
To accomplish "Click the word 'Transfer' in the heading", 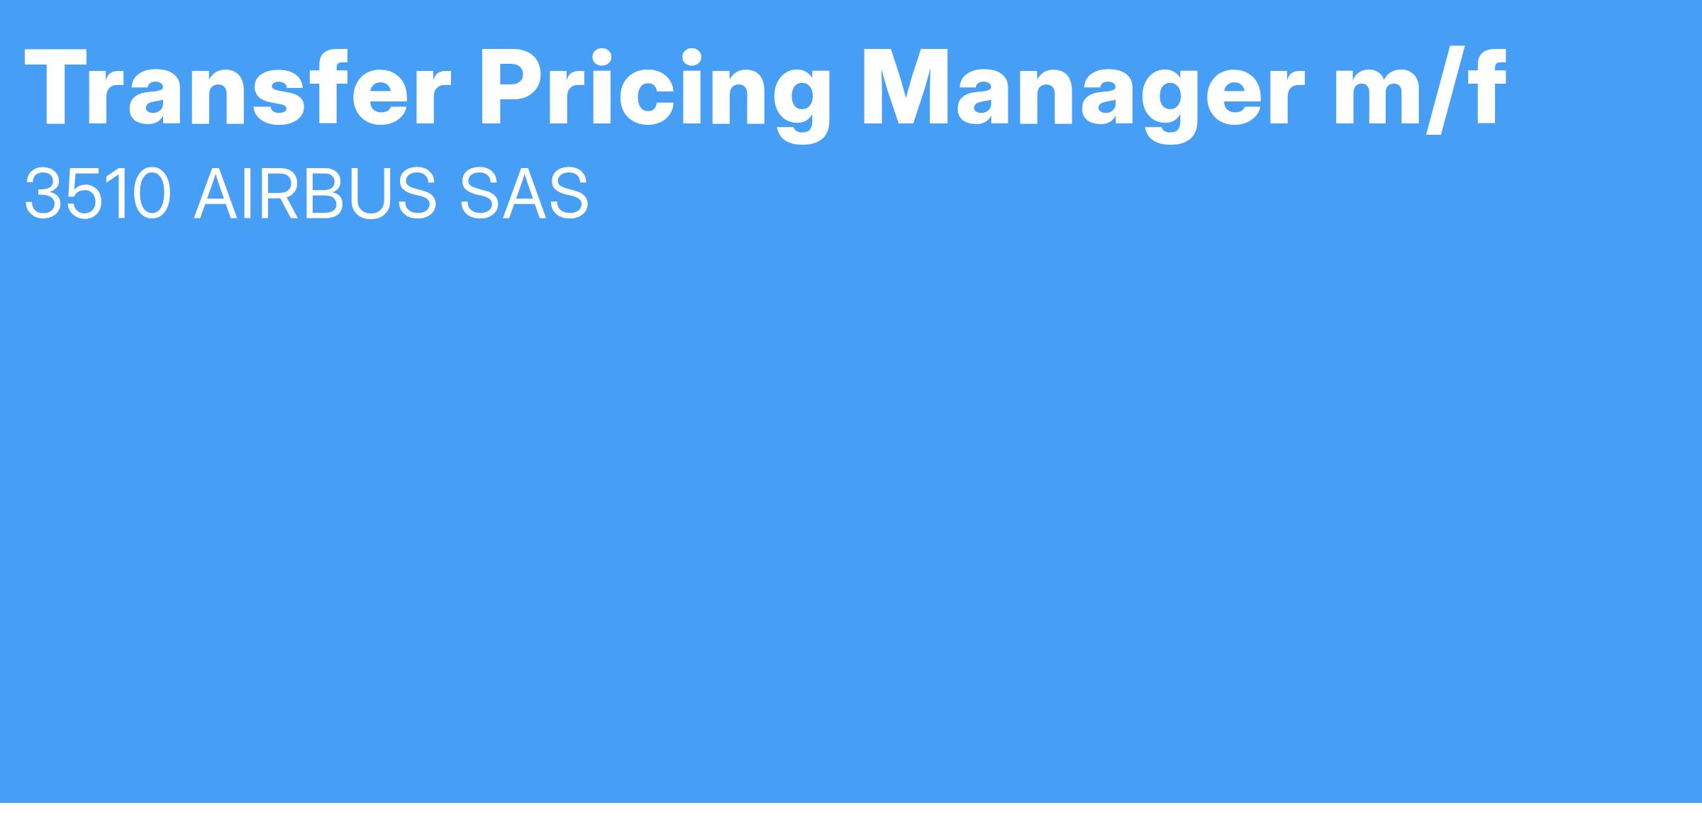I will click(238, 88).
